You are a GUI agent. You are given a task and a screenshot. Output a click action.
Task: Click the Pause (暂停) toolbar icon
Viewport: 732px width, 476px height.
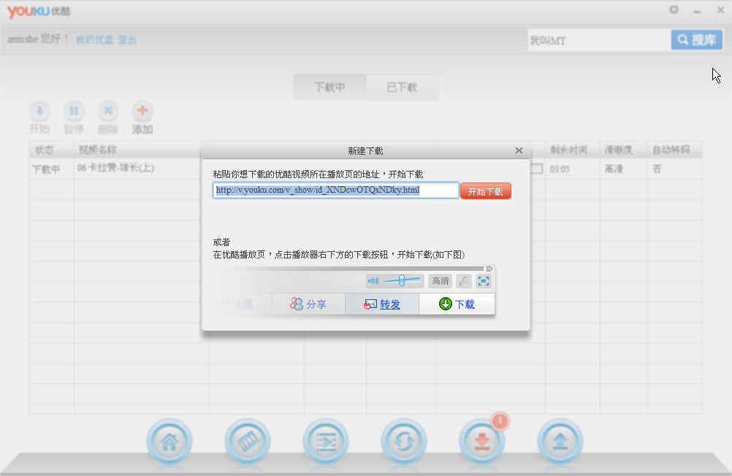pos(74,111)
